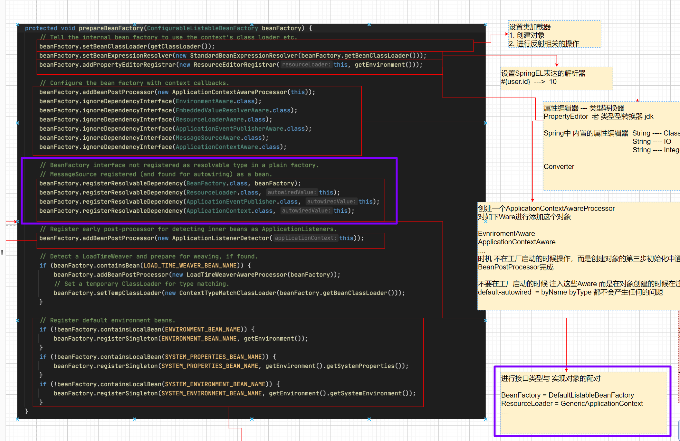Click 'ApplicationContextAware' in the yellow note
680x441 pixels.
517,242
